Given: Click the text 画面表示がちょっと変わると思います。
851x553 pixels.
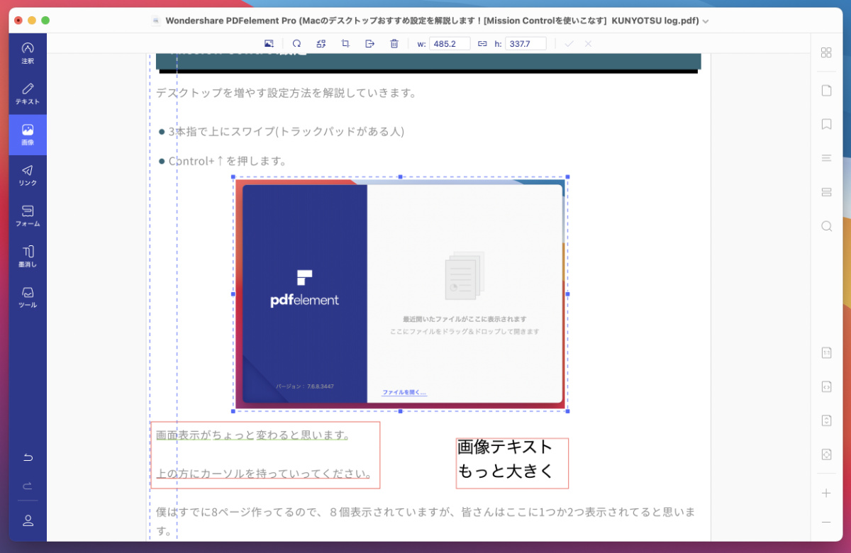Looking at the screenshot, I should coord(252,435).
